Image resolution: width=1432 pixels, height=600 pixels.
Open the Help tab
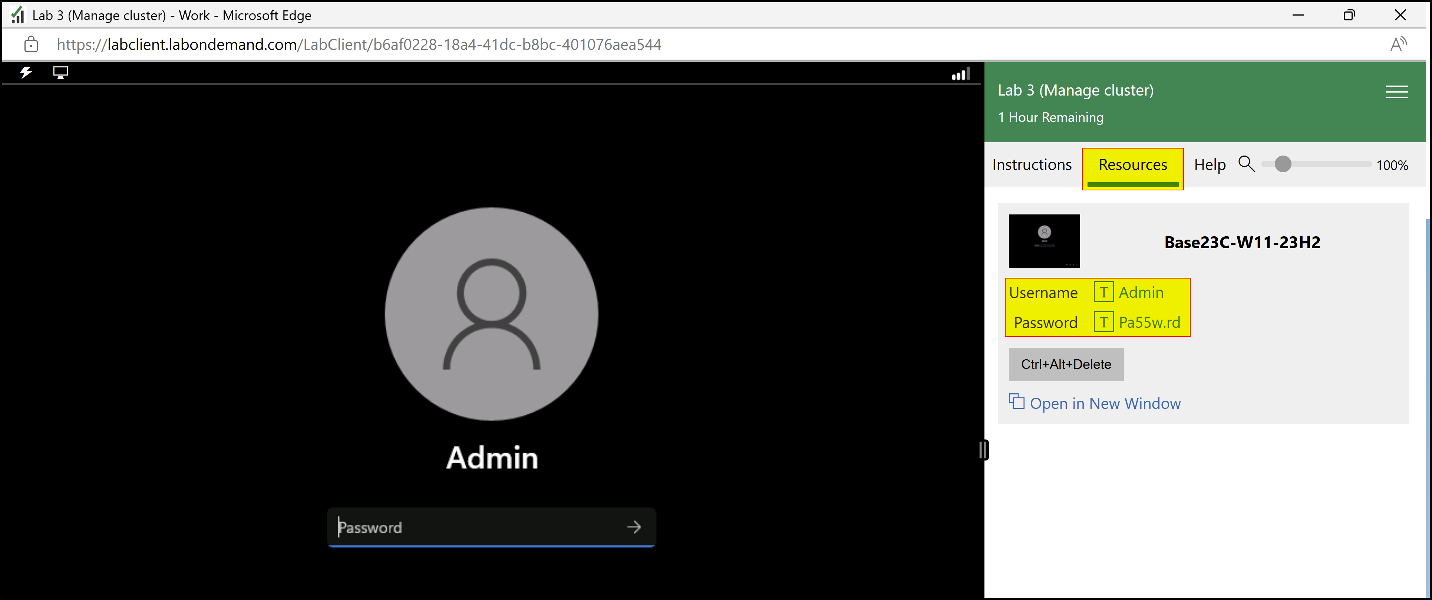1210,164
